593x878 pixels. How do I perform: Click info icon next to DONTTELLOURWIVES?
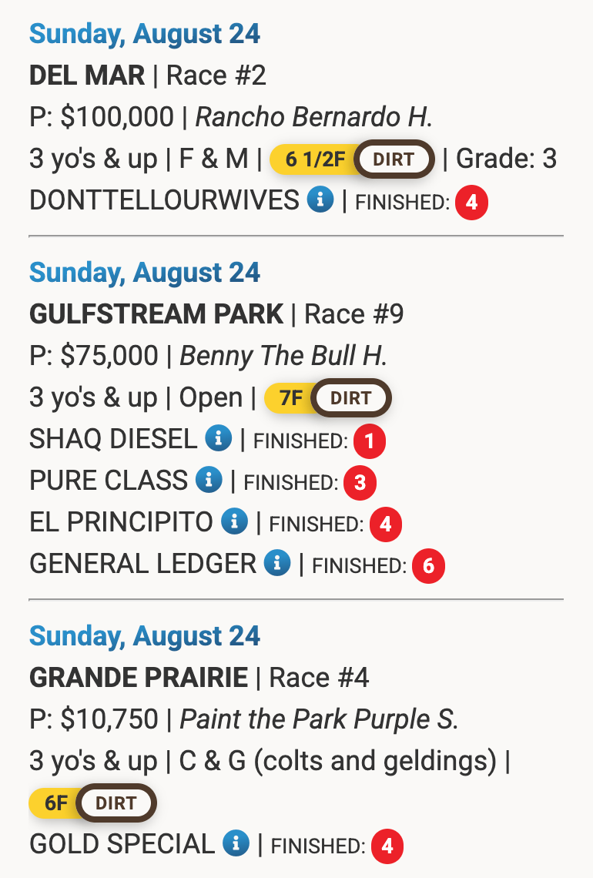point(320,200)
